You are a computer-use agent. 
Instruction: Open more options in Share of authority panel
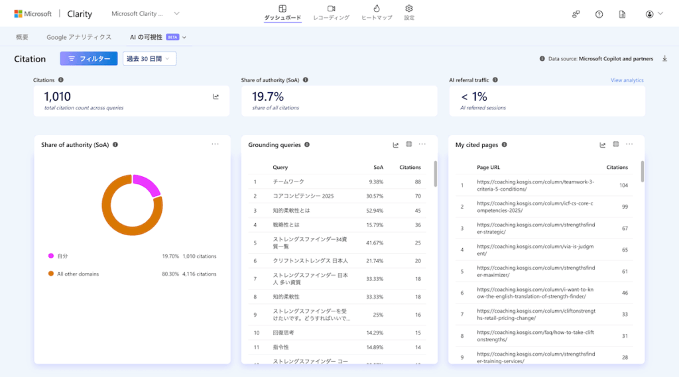(x=216, y=144)
